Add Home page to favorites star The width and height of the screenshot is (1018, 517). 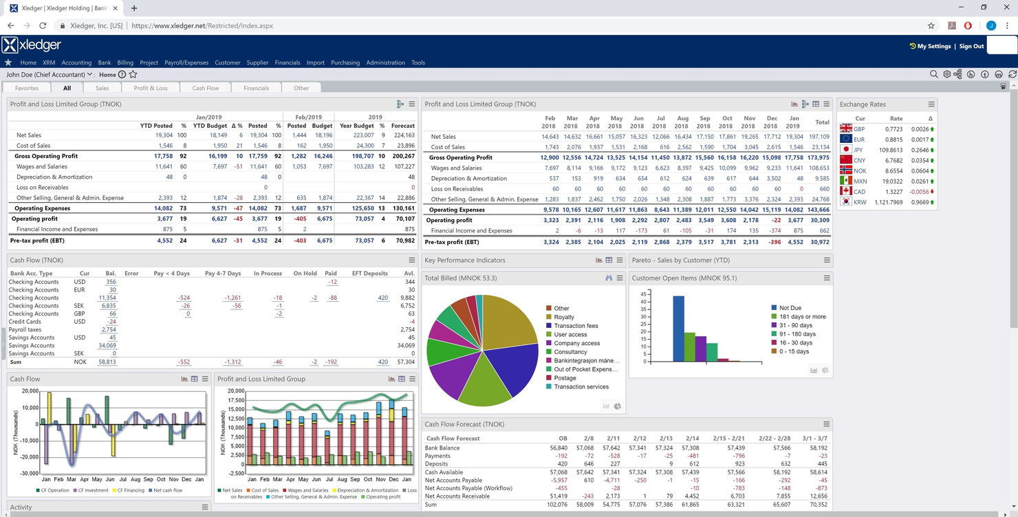click(x=133, y=74)
